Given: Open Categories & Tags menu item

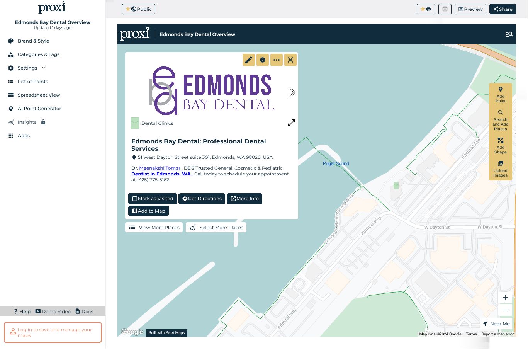Looking at the screenshot, I should [38, 54].
